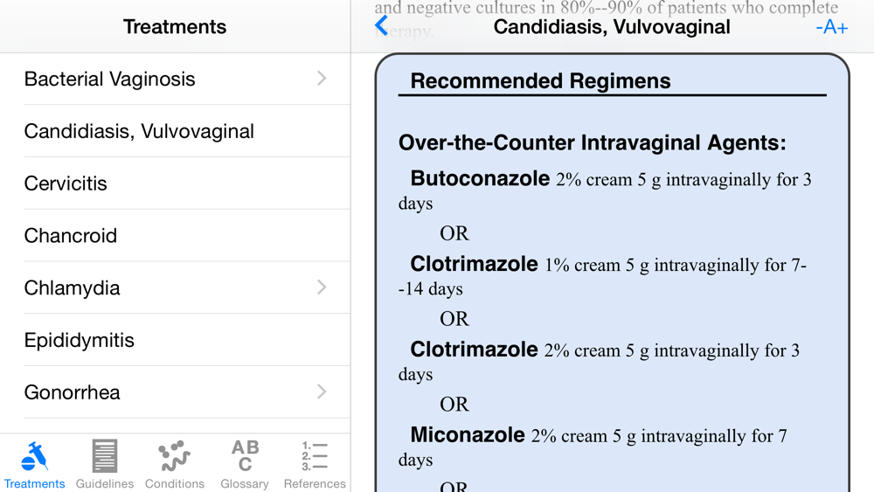874x492 pixels.
Task: Select Chancroid from the treatments list
Action: click(175, 236)
